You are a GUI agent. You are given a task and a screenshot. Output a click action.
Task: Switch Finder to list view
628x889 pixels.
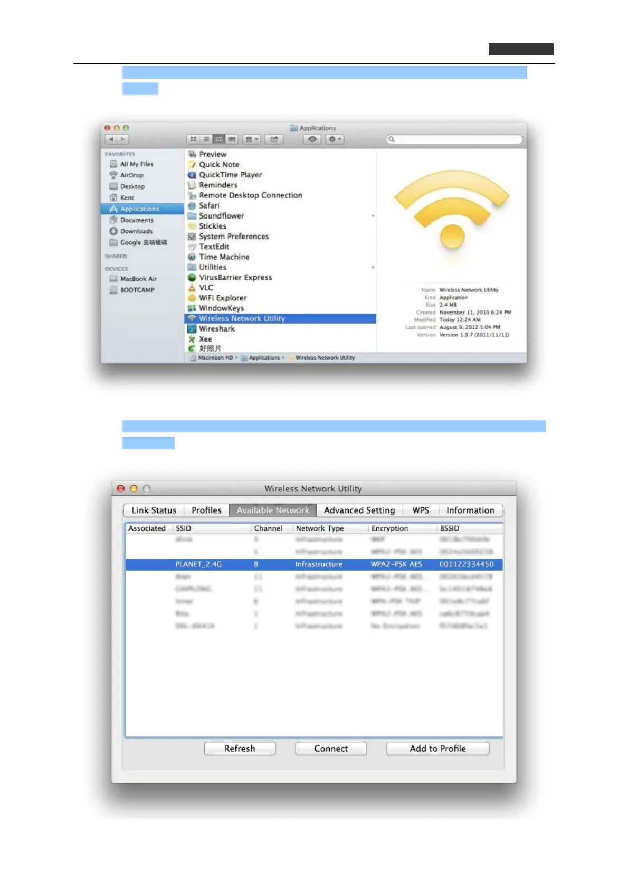coord(206,139)
